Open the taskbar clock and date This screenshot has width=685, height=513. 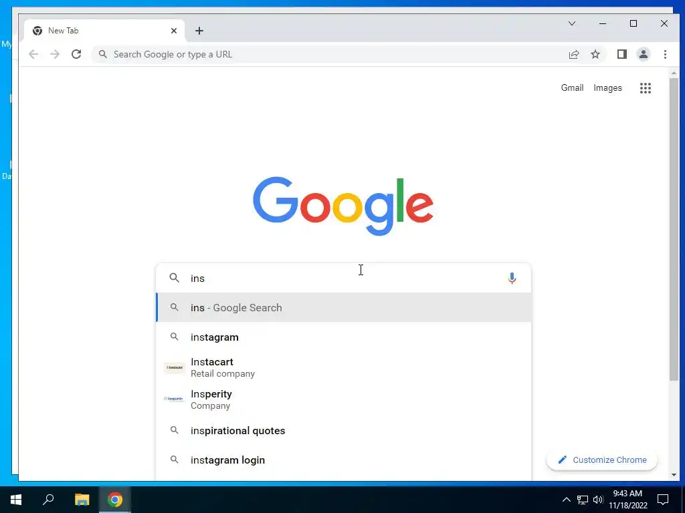[627, 500]
